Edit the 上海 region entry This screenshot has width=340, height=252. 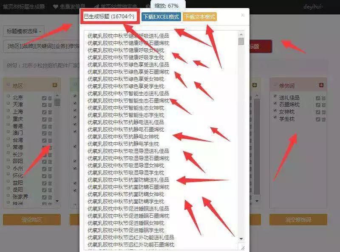pos(44,112)
